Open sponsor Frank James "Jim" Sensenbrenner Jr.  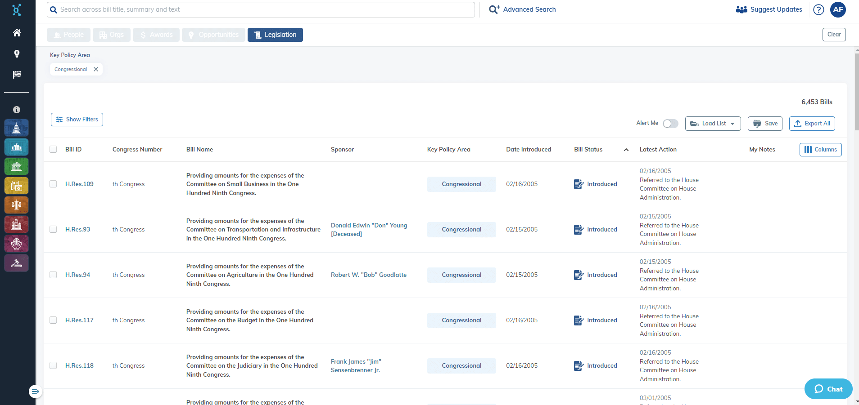tap(356, 366)
